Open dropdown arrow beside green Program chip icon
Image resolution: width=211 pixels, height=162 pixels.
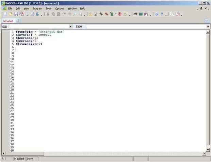point(116,14)
